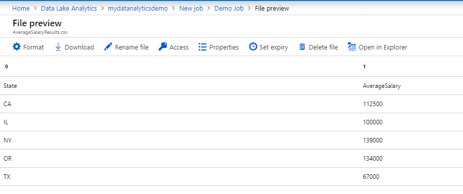Image resolution: width=463 pixels, height=194 pixels.
Task: Go back to the Demo Job breadcrumb
Action: pyautogui.click(x=229, y=9)
